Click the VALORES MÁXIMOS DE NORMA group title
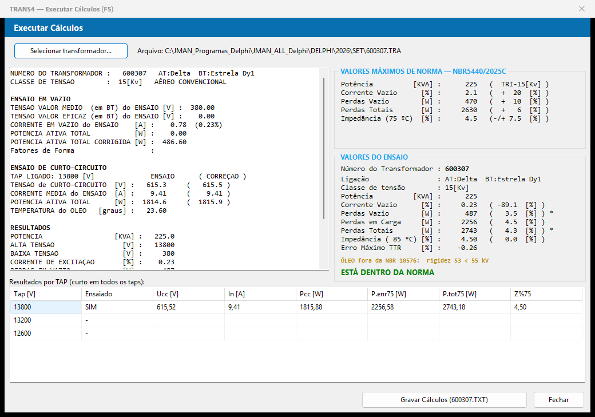595x417 pixels. (423, 72)
